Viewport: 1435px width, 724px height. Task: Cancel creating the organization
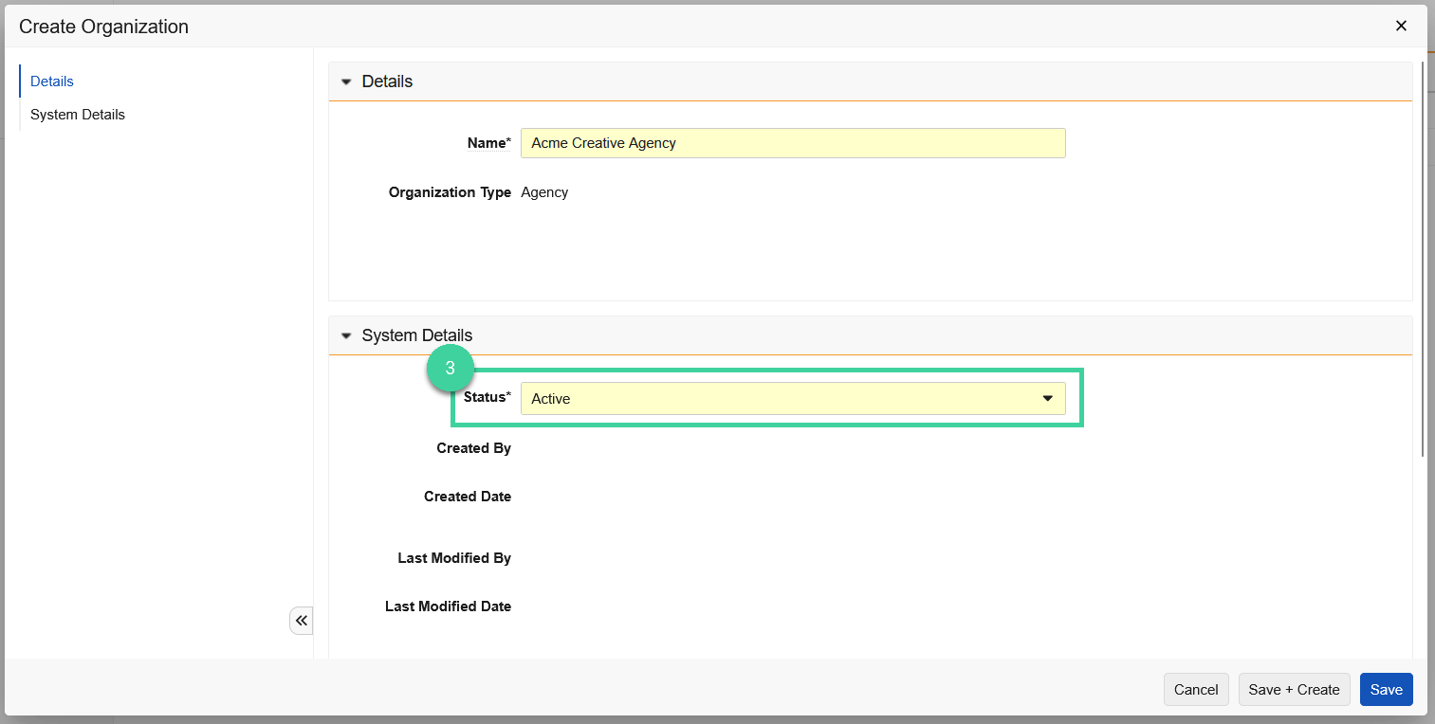(x=1196, y=689)
